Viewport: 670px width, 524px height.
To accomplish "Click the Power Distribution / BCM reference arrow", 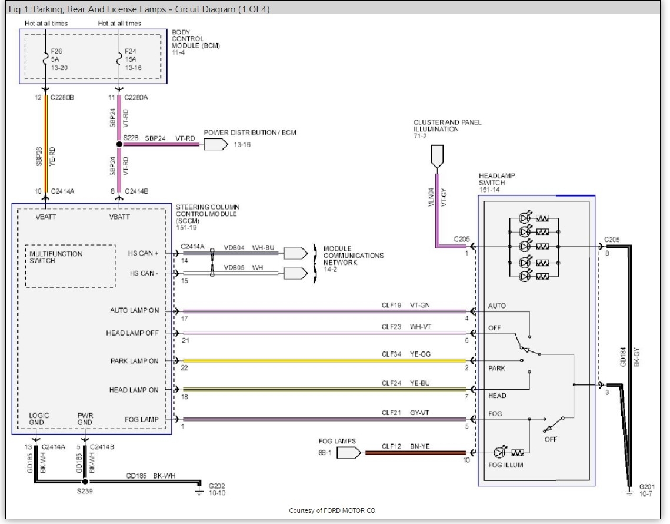I will point(216,144).
